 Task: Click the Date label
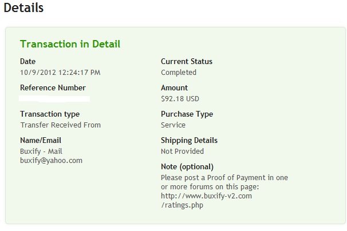(27, 61)
